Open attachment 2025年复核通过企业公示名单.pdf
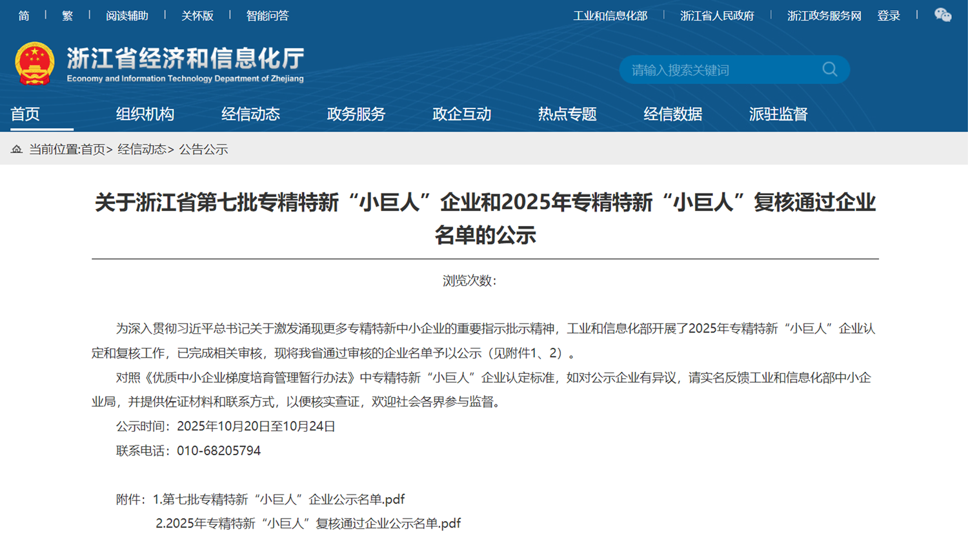 (x=308, y=524)
